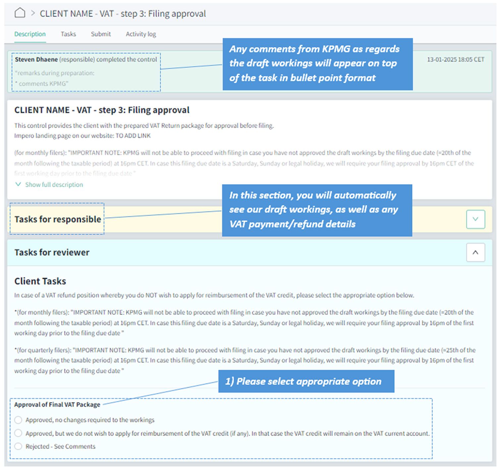Click the home icon in the breadcrumb
The image size is (497, 467).
20,13
